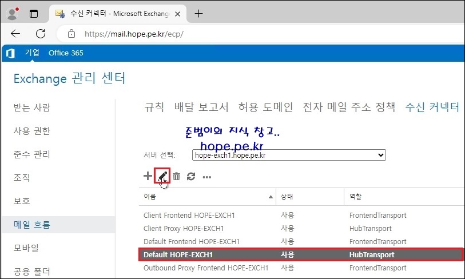Open the more options ellipsis menu
Screen dimensions: 465x279
[x=206, y=177]
